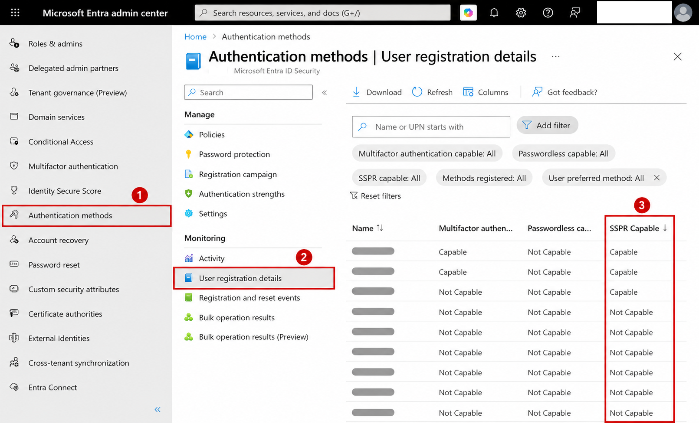Click the Policies diamond icon
This screenshot has height=423, width=699.
[x=189, y=134]
